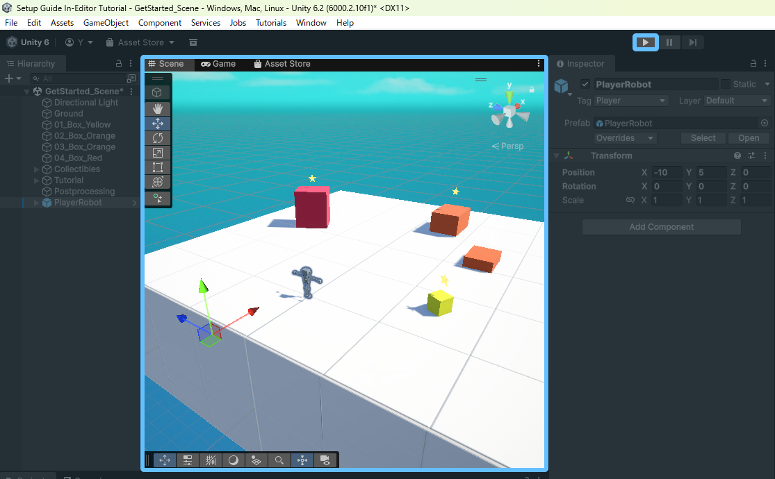Open the cloud storage icon next to Asset Store
The height and width of the screenshot is (479, 775).
193,42
